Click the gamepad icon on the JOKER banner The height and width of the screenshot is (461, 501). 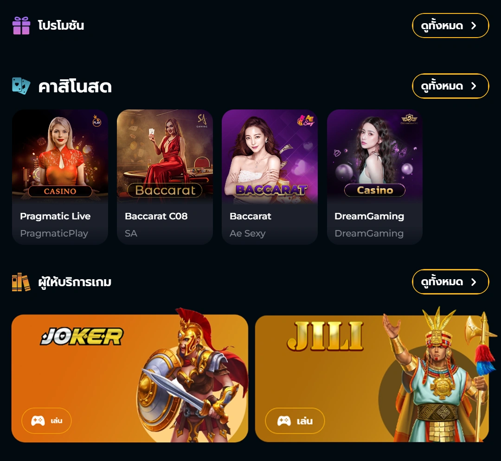[x=38, y=421]
